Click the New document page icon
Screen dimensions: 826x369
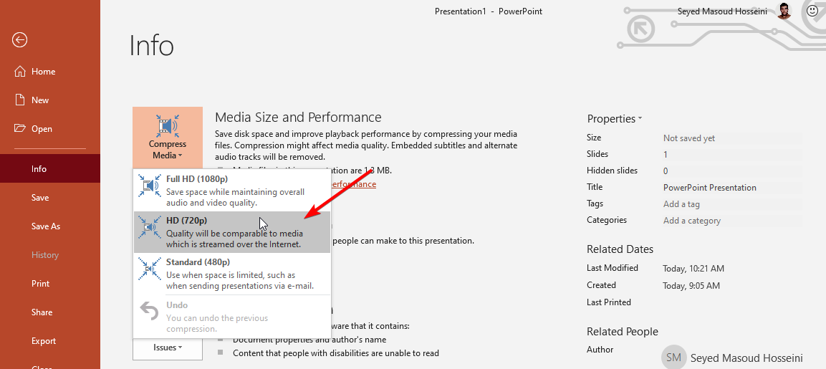(19, 100)
